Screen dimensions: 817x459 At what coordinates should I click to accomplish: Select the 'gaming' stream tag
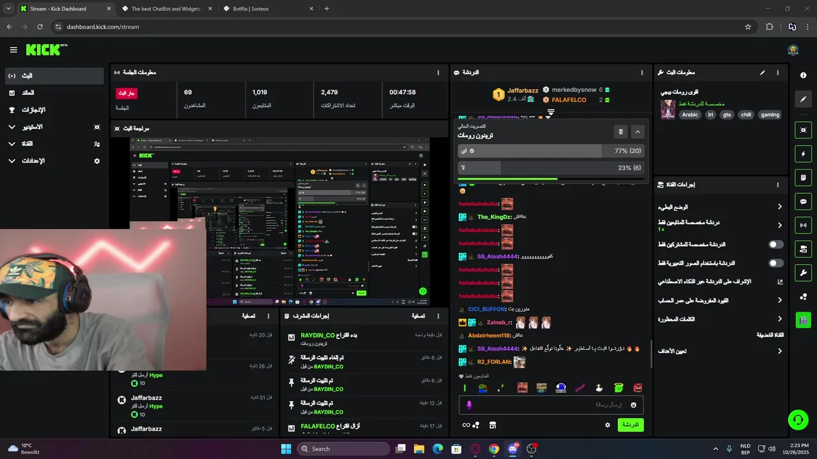click(770, 115)
